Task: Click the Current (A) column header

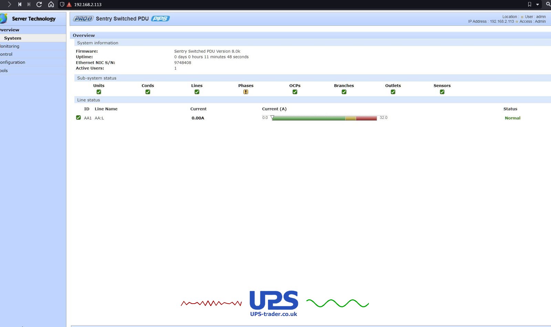Action: (274, 109)
